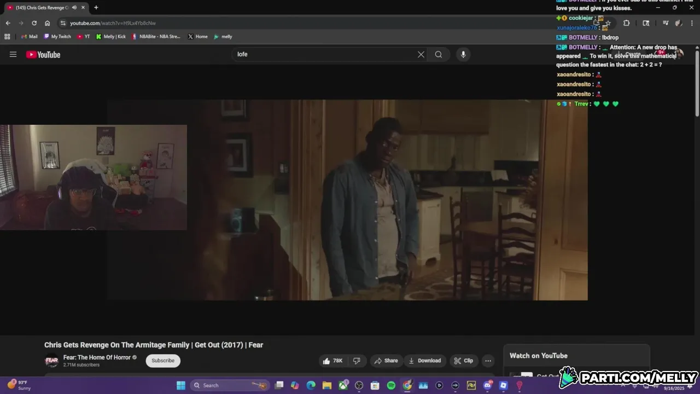This screenshot has width=700, height=394.
Task: Open the Mail bookmark
Action: coord(30,37)
